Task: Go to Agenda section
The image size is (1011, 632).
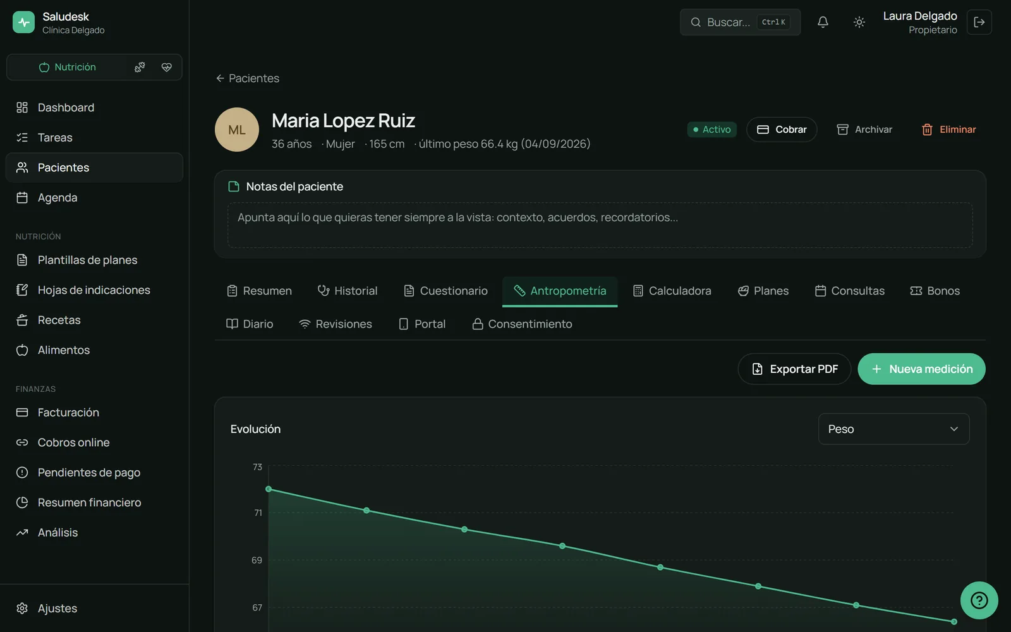Action: pos(94,197)
